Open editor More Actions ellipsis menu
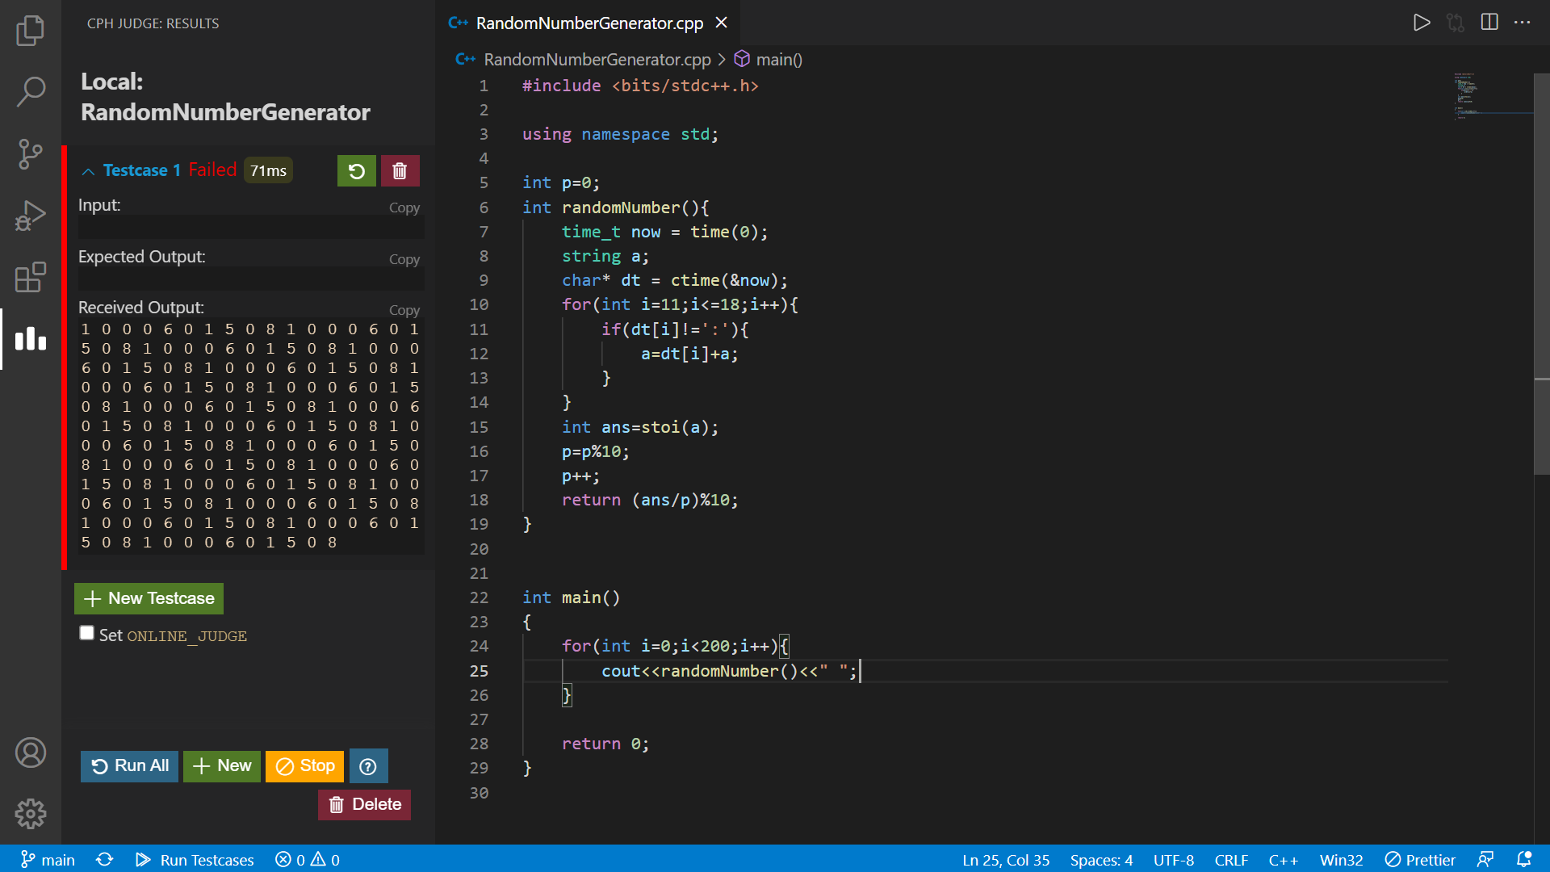This screenshot has width=1550, height=872. tap(1523, 23)
